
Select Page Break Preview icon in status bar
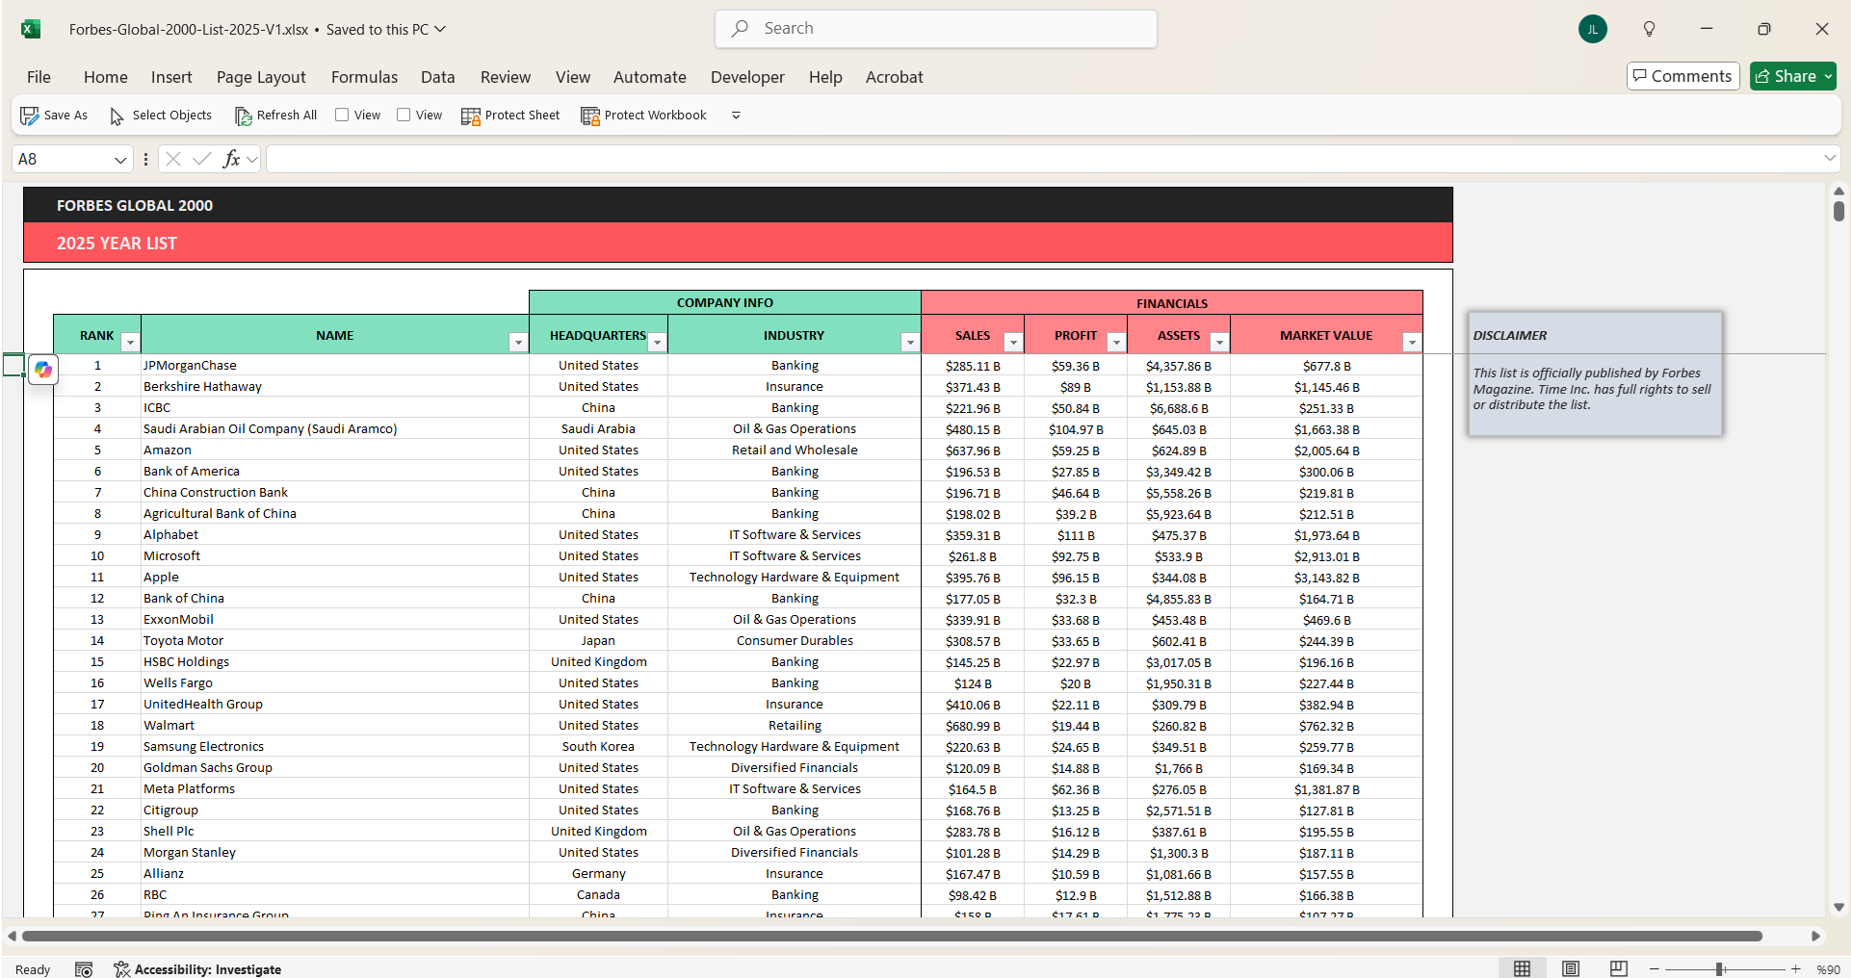point(1618,968)
